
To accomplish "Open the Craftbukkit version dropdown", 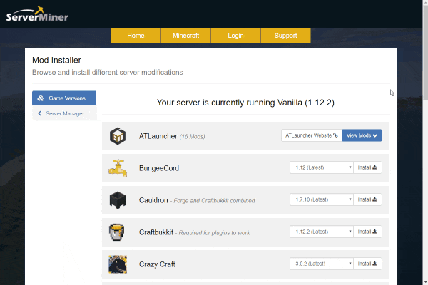I will 322,232.
